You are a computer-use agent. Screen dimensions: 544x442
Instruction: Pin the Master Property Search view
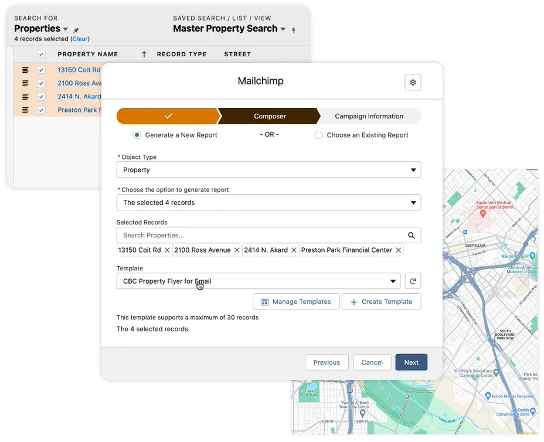click(294, 30)
